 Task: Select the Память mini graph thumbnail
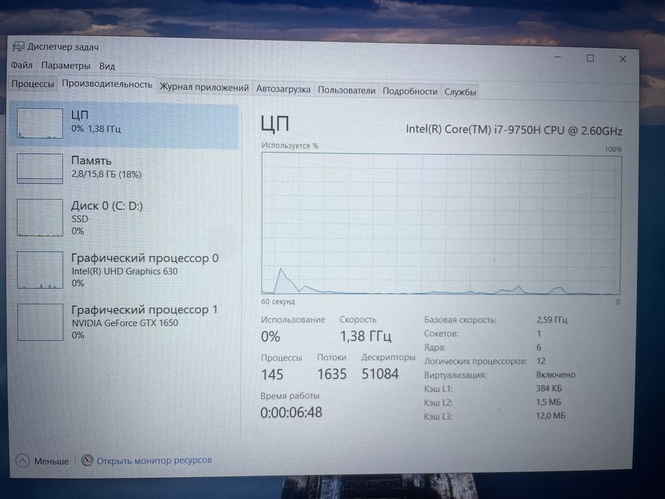tap(40, 168)
